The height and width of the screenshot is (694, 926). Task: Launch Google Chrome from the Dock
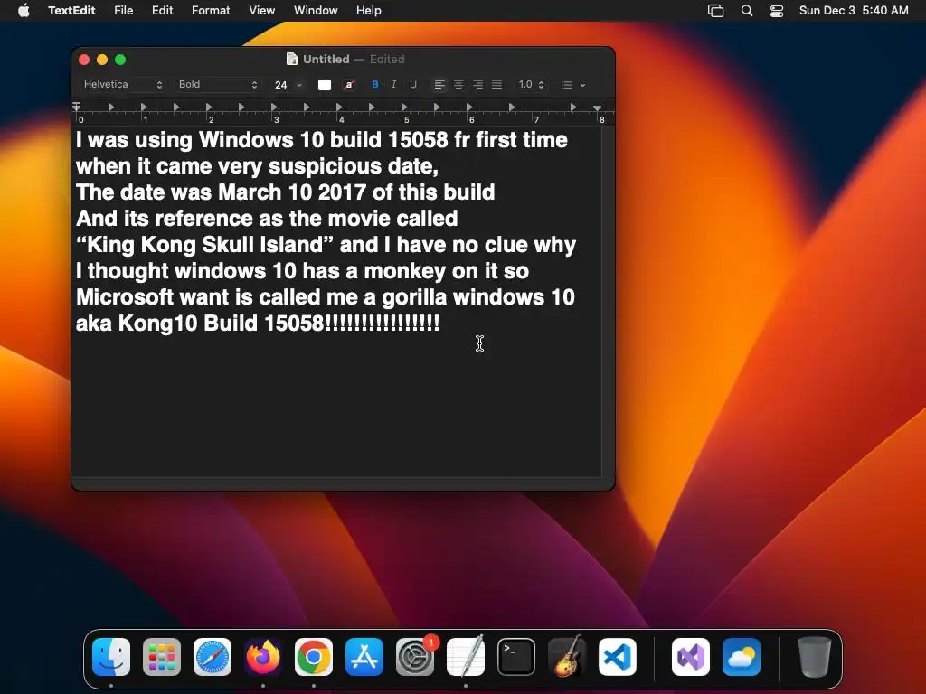(x=314, y=657)
